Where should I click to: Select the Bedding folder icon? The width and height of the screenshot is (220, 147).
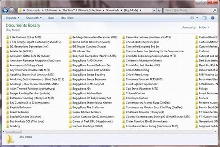(7, 126)
